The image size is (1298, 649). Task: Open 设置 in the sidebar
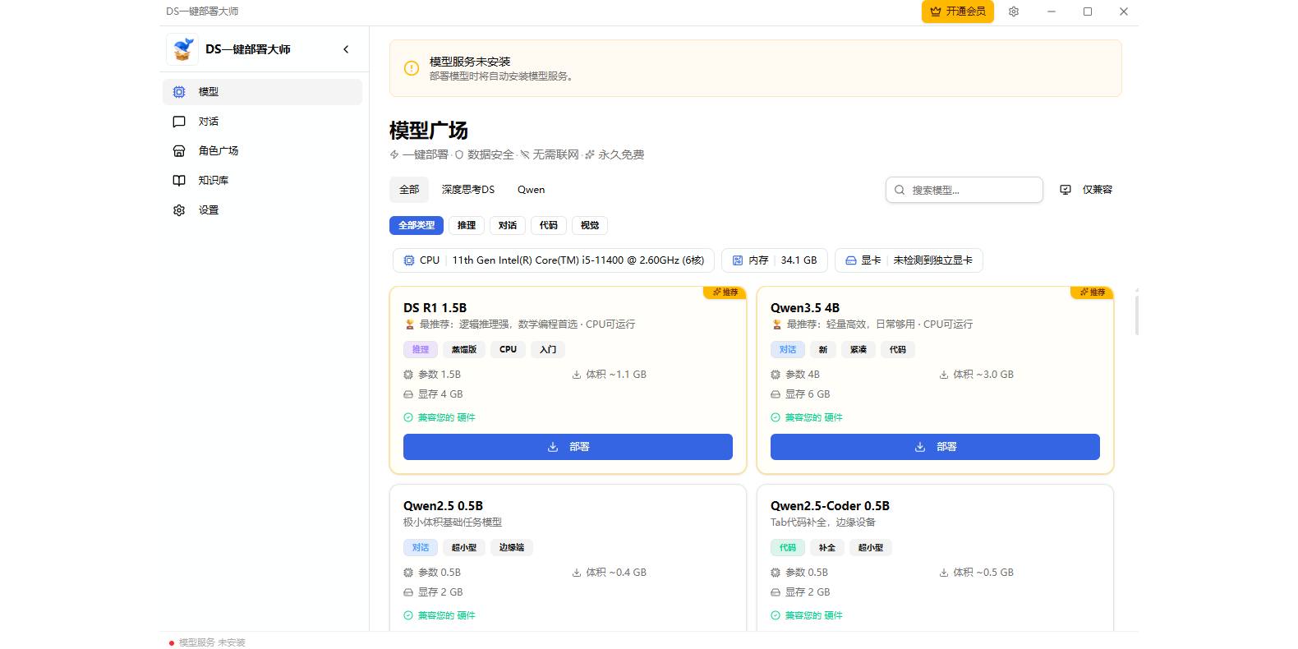pos(262,210)
